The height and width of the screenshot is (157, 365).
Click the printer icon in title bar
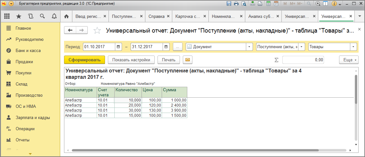(x=236, y=4)
